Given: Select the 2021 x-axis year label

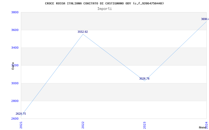Looking at the screenshot, I should point(21,125).
